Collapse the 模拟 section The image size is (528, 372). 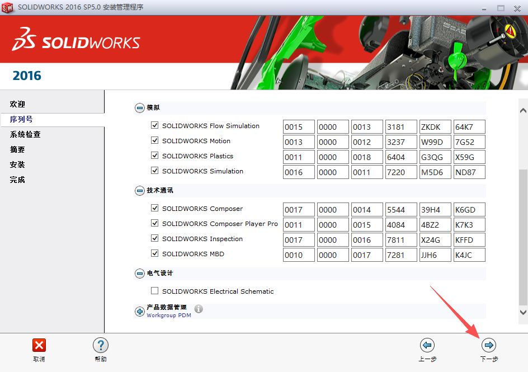(139, 107)
